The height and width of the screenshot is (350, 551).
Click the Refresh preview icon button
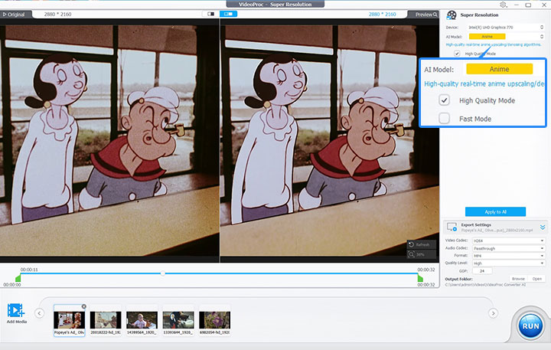[422, 244]
